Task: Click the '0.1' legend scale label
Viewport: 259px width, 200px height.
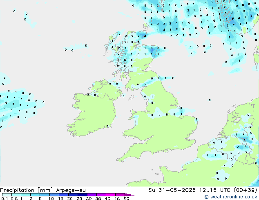Action: (4, 198)
